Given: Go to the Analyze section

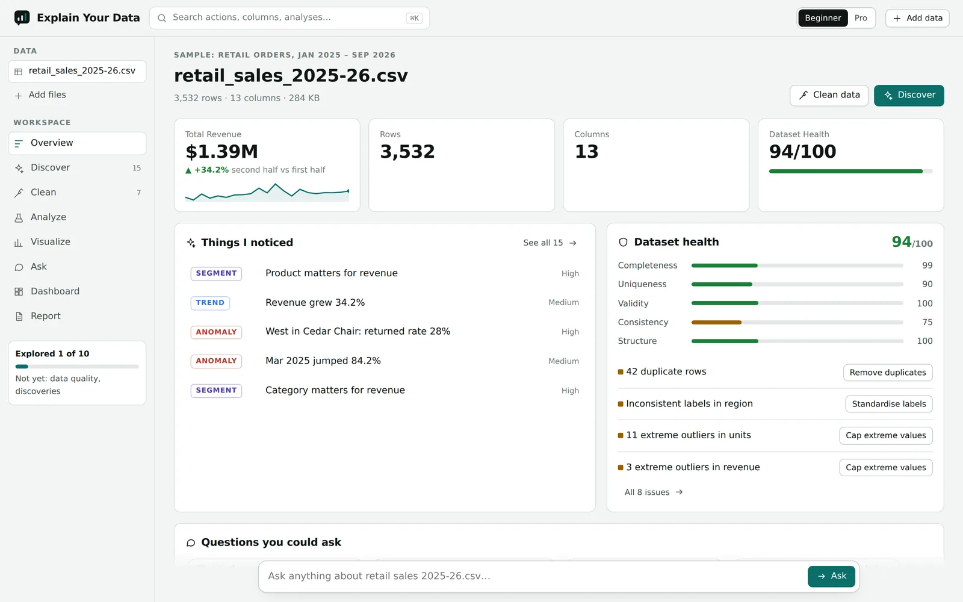Looking at the screenshot, I should [77, 217].
